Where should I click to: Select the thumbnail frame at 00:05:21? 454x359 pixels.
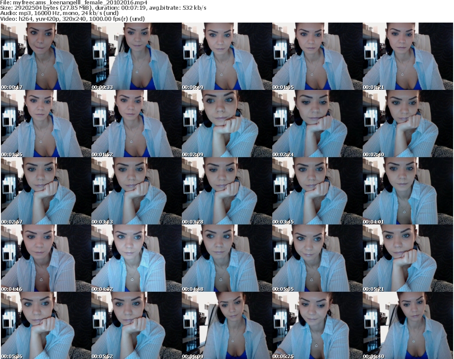pos(408,258)
